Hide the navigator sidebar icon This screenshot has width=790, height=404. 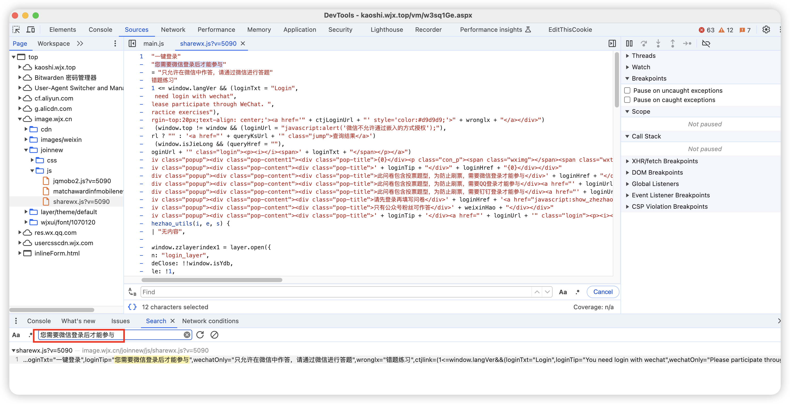(132, 44)
